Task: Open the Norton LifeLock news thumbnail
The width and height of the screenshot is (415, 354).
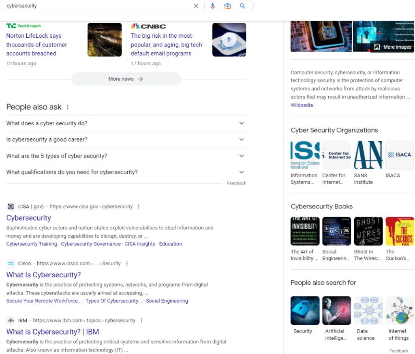Action: coord(105,40)
